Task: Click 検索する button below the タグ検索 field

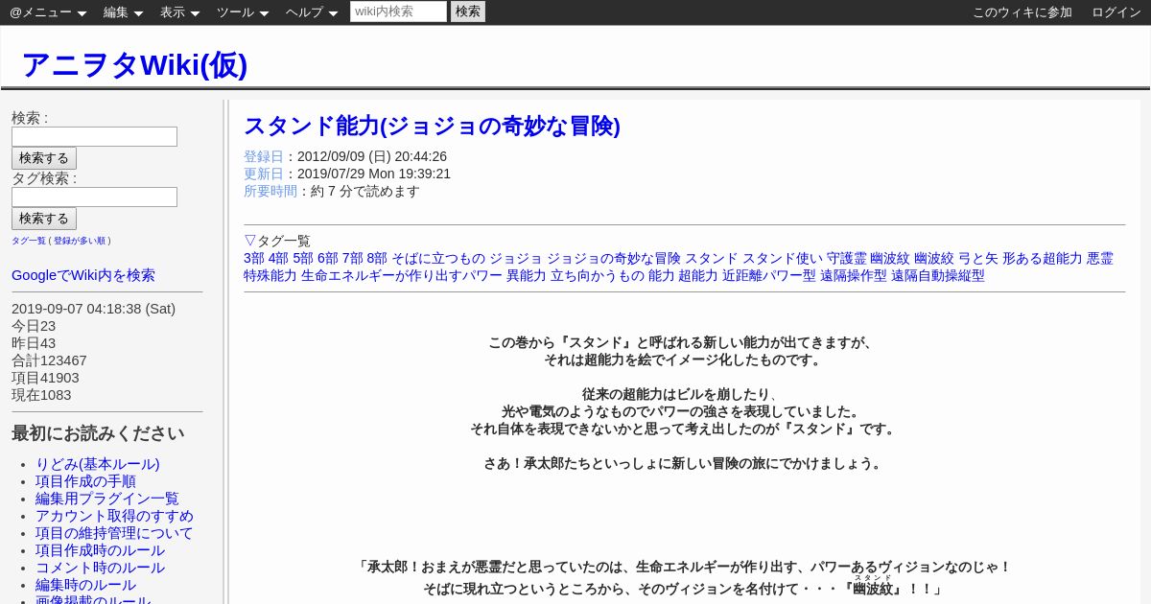Action: coord(44,219)
